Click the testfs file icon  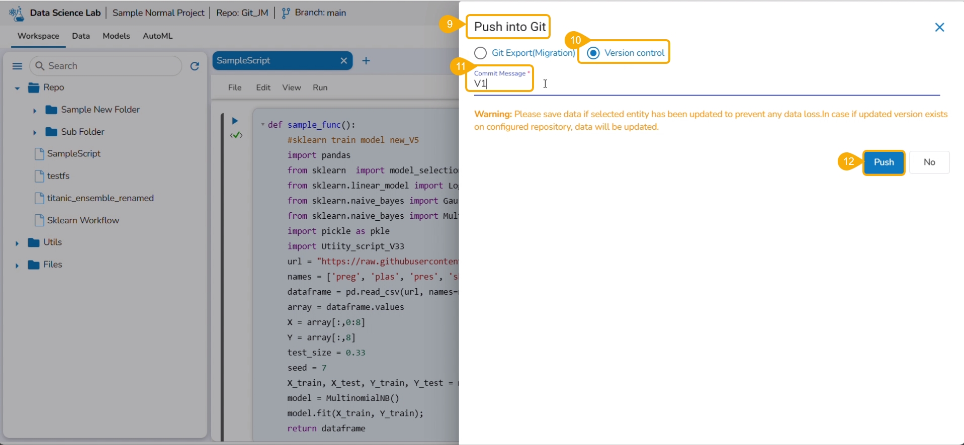tap(39, 176)
